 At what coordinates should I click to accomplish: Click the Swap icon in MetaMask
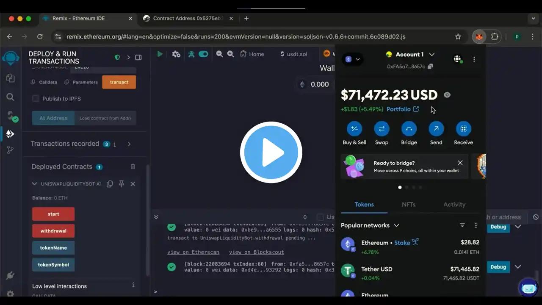pos(382,129)
